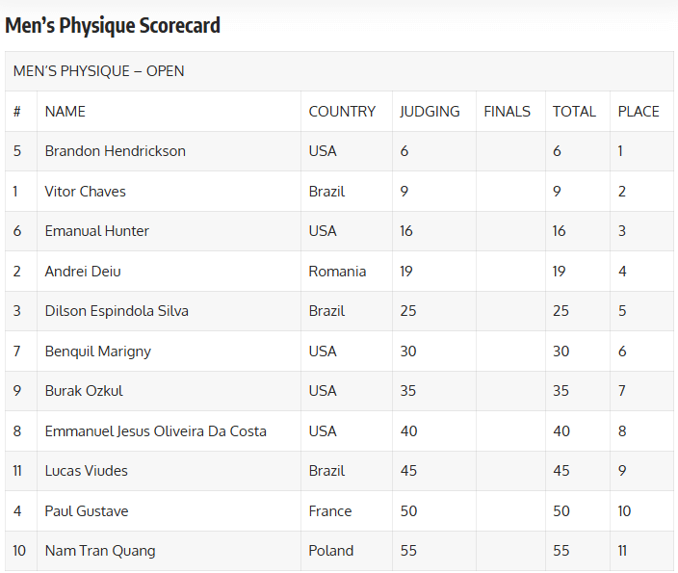Select the Burak Ozkul name cell
Image resolution: width=678 pixels, height=573 pixels.
click(x=84, y=391)
